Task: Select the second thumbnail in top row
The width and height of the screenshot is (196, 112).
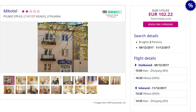Action: [x=21, y=80]
